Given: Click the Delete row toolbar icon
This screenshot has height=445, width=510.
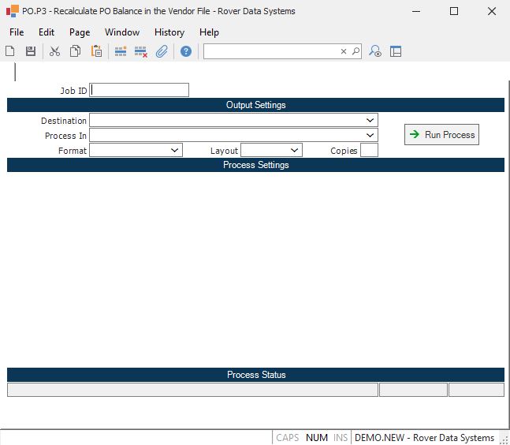Looking at the screenshot, I should [141, 51].
